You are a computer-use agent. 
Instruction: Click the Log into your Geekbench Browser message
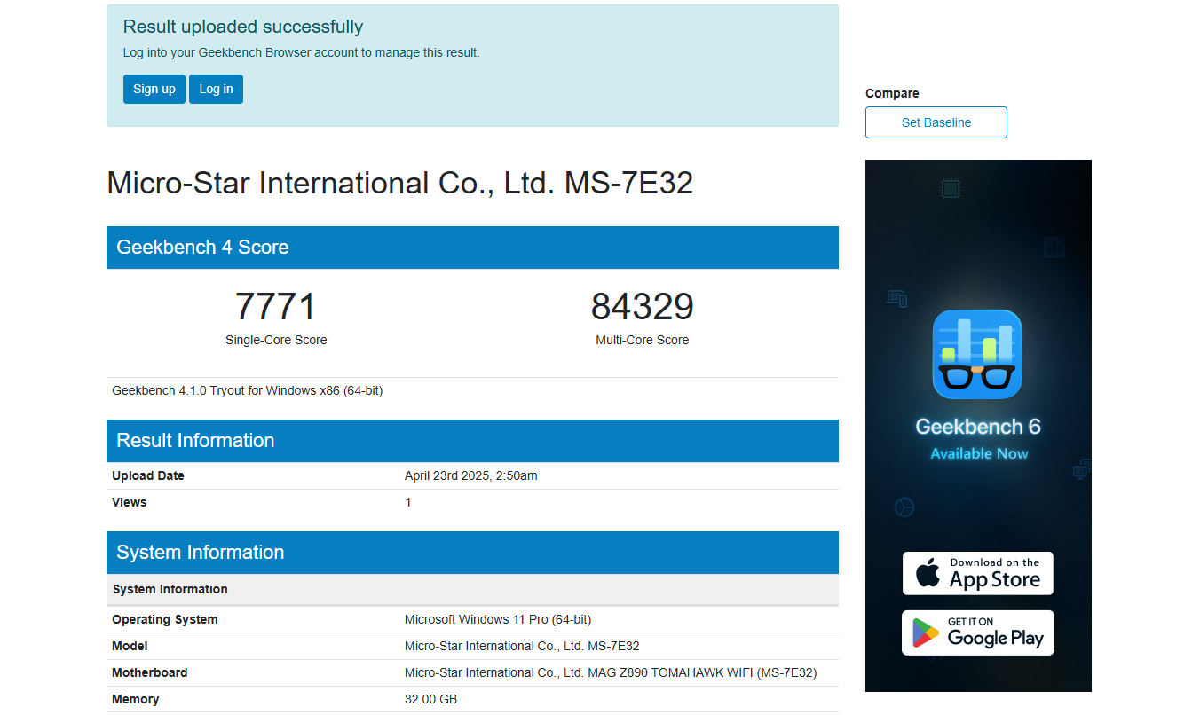tap(302, 52)
